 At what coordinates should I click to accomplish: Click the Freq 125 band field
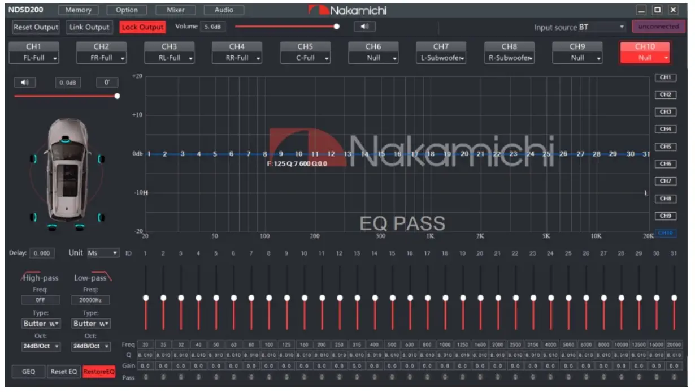click(286, 344)
